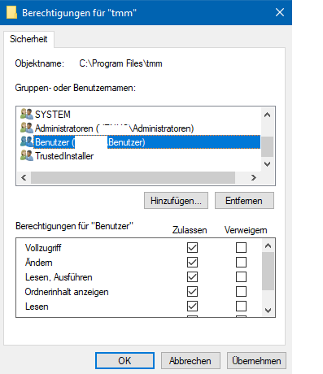
Task: Click group list scroll left arrow
Action: tap(24, 178)
